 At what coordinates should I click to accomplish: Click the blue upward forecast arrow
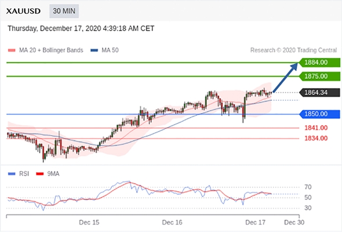point(285,78)
